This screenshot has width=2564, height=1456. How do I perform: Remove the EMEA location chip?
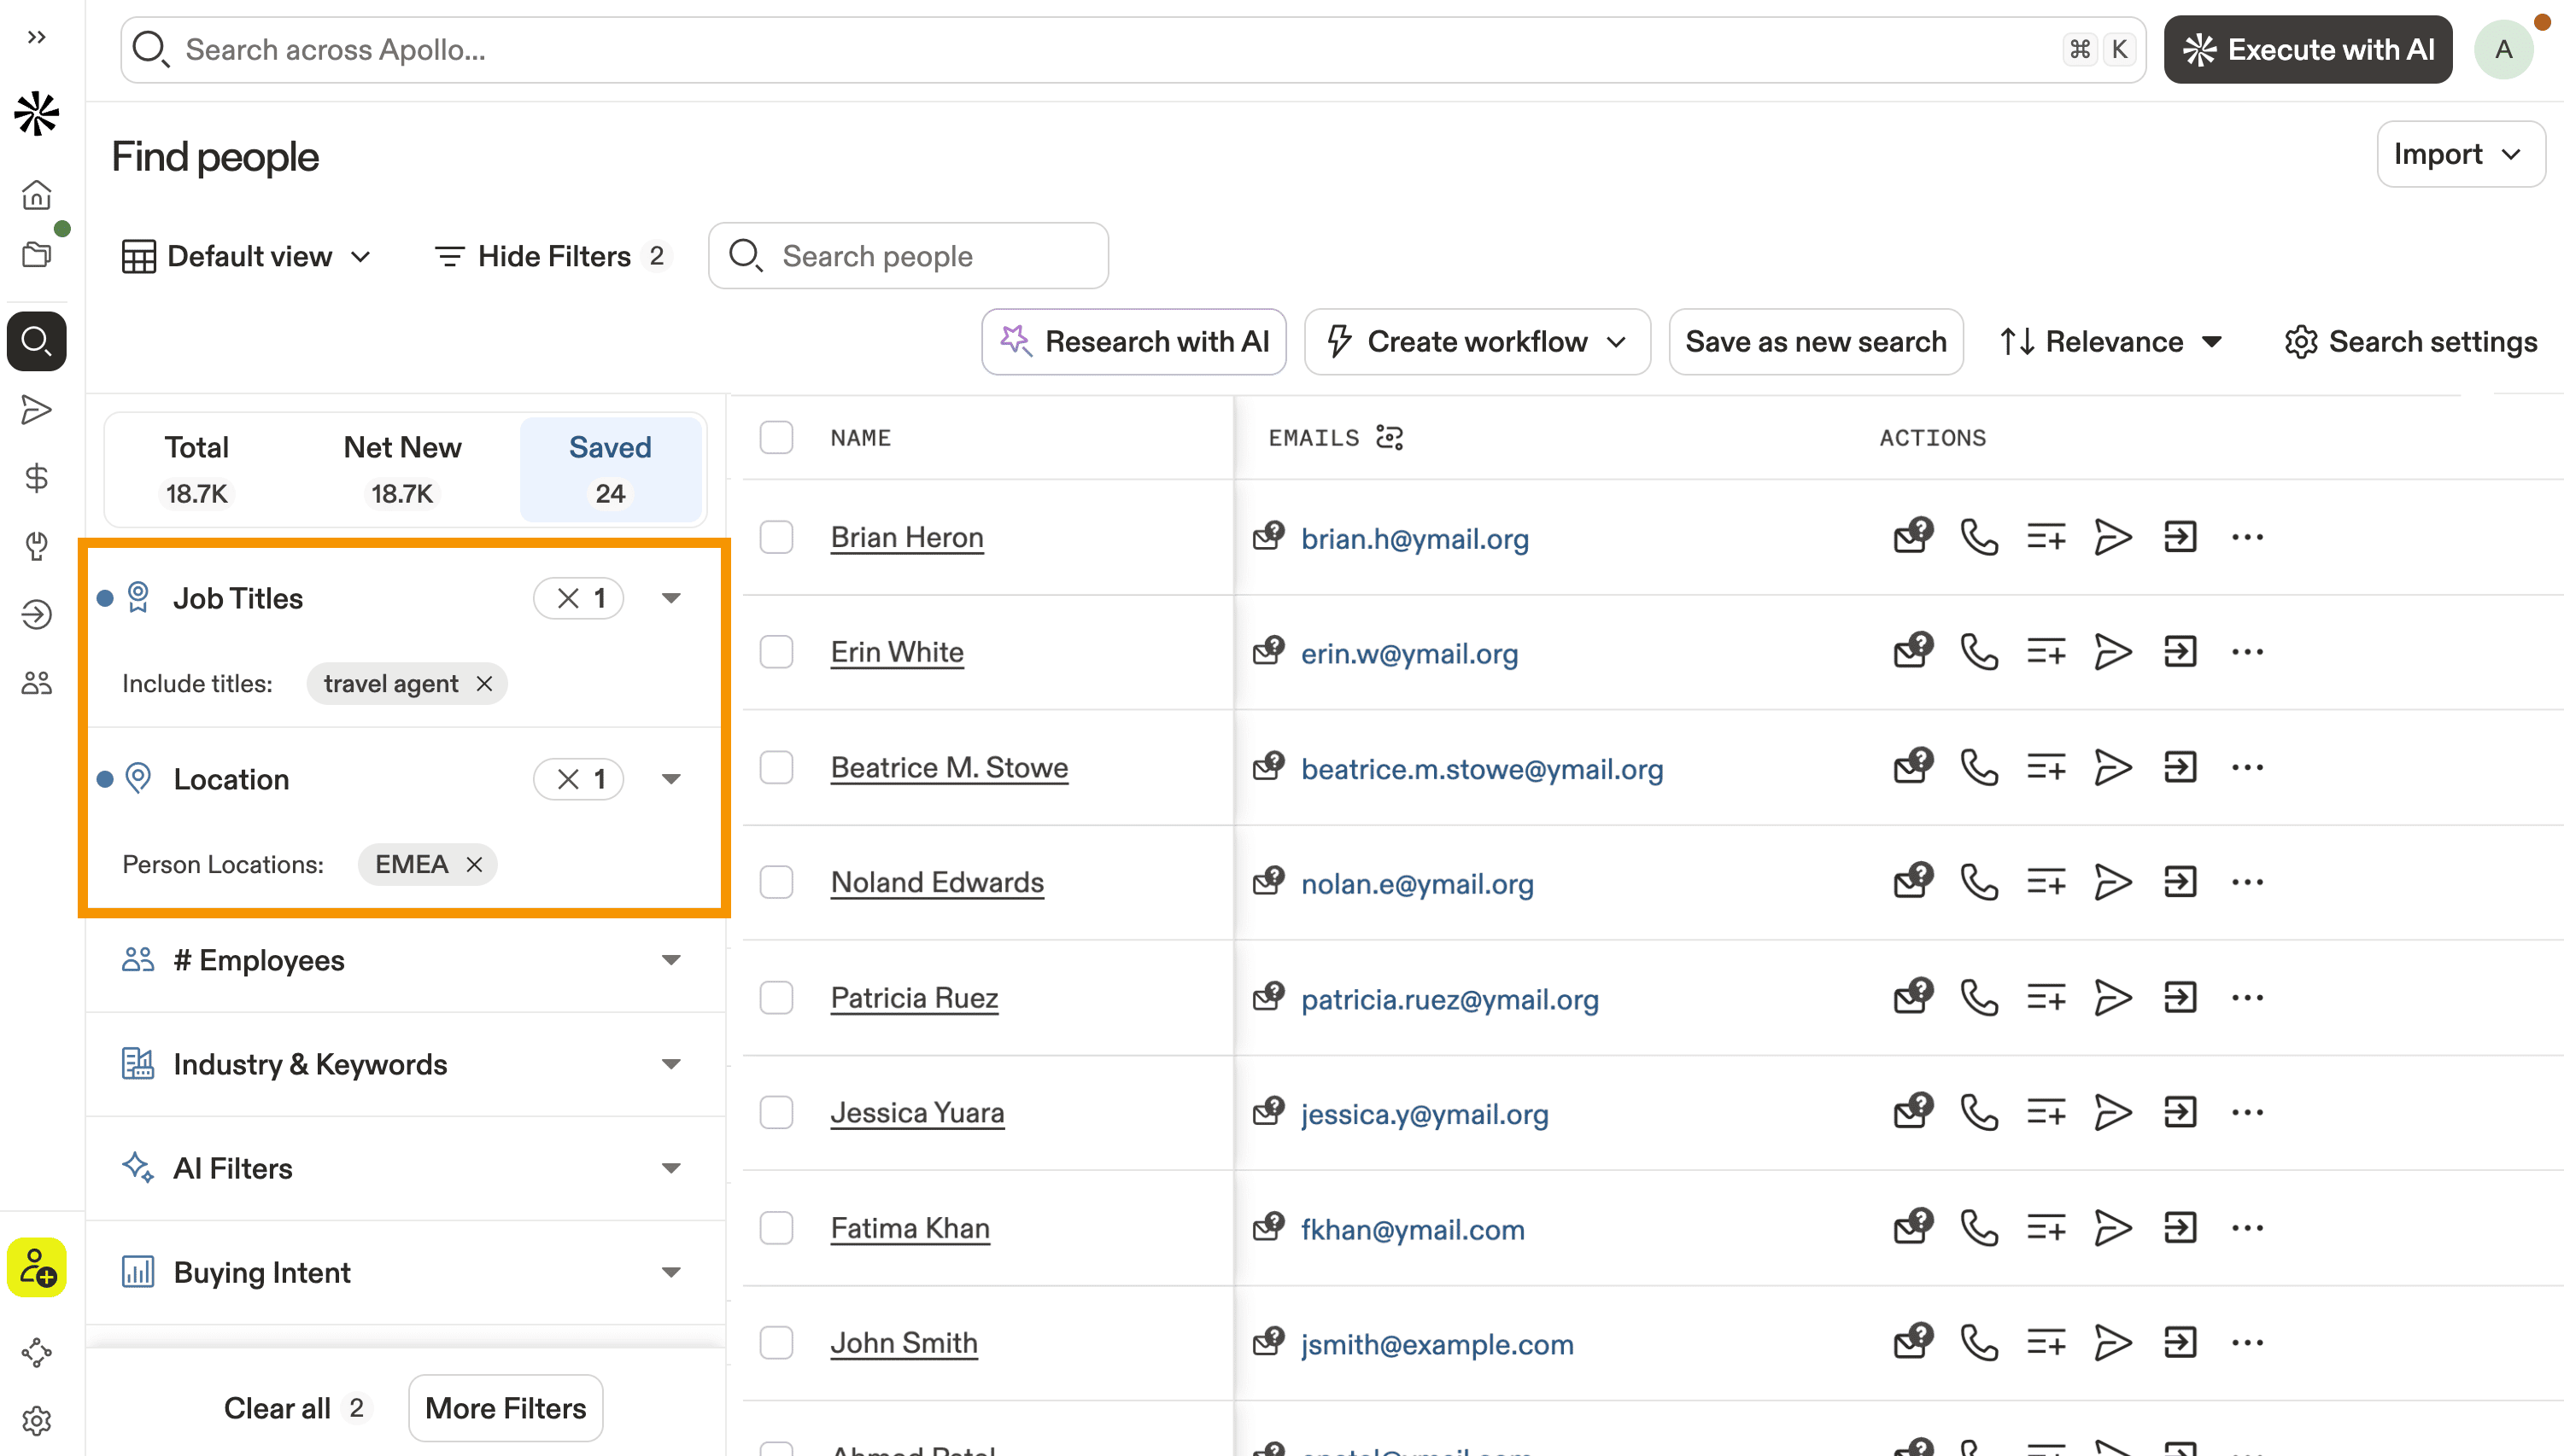(474, 865)
